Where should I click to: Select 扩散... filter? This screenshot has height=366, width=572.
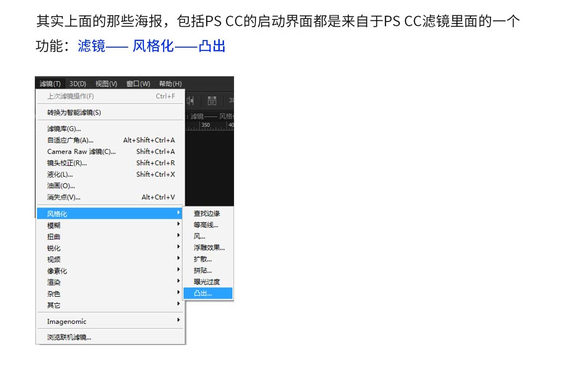pyautogui.click(x=209, y=259)
